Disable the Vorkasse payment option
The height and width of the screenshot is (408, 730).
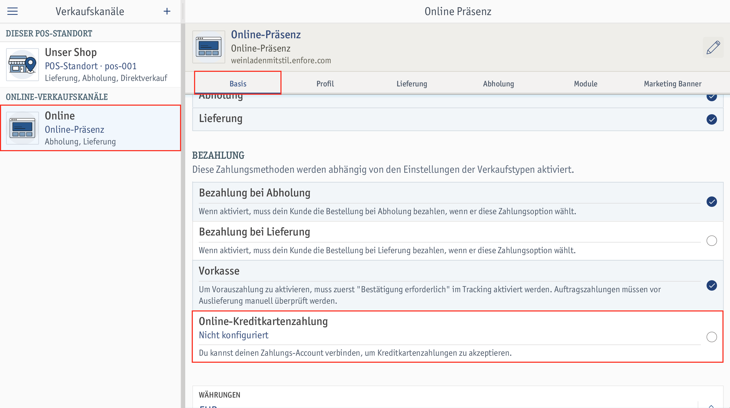pyautogui.click(x=712, y=285)
